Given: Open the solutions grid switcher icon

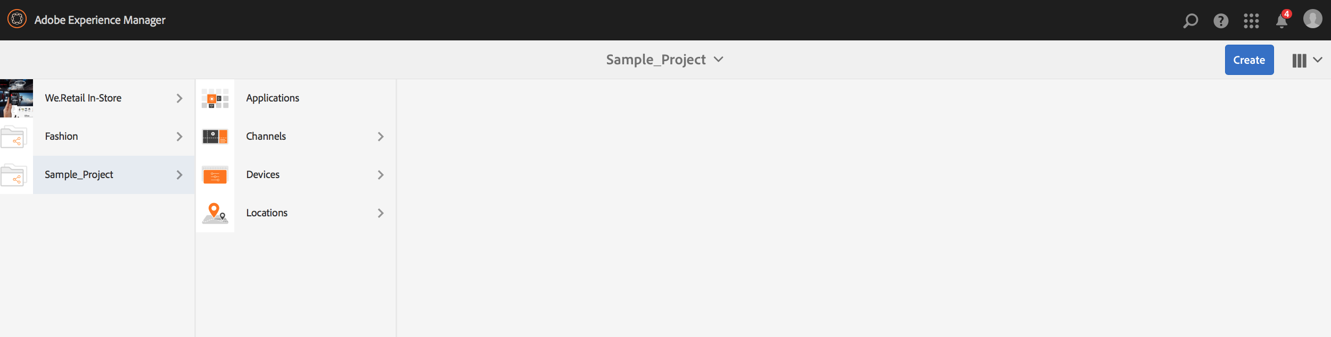Looking at the screenshot, I should coord(1251,21).
